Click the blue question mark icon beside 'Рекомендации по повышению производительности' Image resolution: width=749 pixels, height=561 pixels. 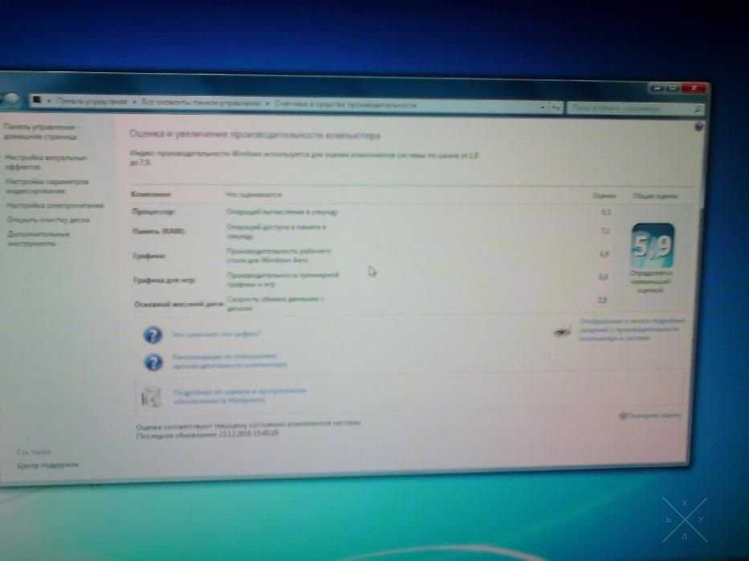pos(153,362)
